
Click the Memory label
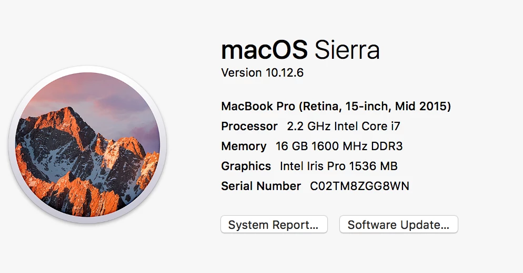(244, 146)
